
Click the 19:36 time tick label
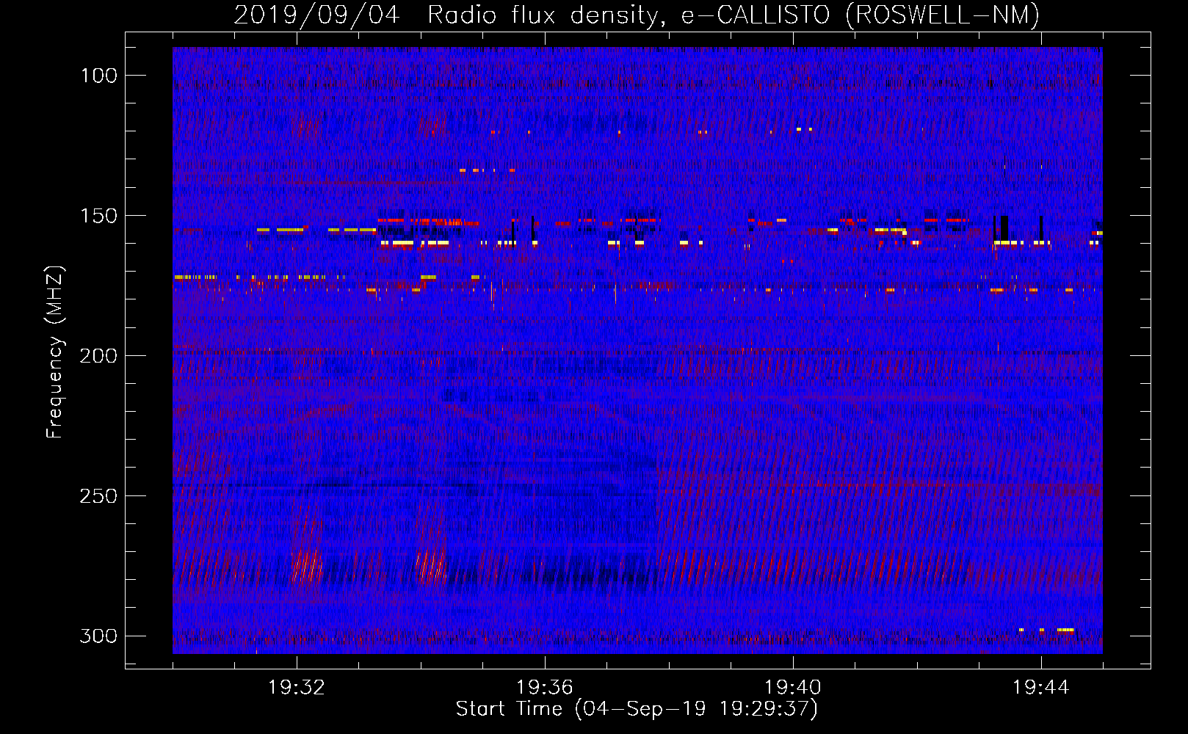[x=545, y=688]
